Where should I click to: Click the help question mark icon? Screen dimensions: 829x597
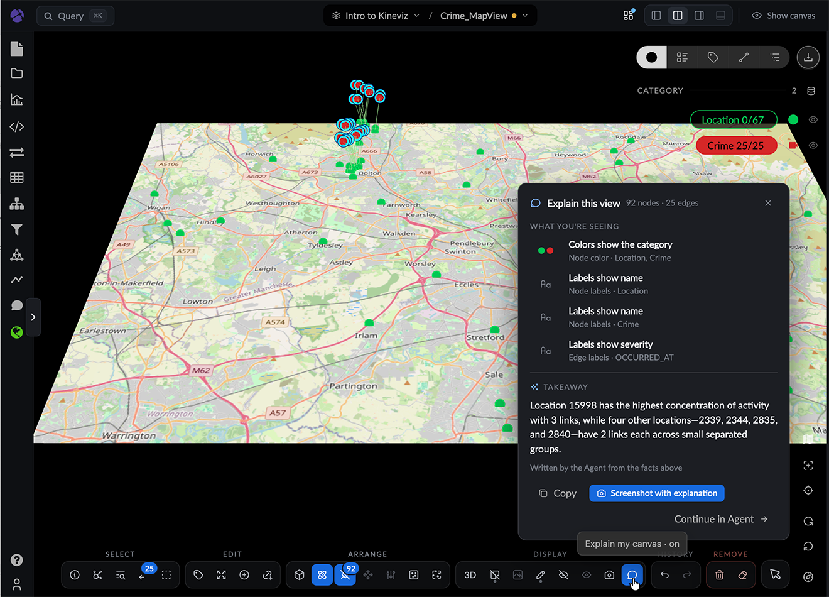click(17, 560)
